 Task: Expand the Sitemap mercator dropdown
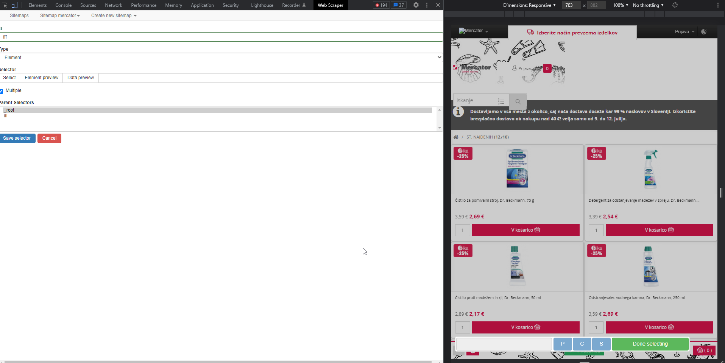point(60,16)
